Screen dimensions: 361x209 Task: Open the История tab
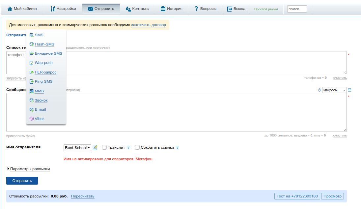[171, 9]
